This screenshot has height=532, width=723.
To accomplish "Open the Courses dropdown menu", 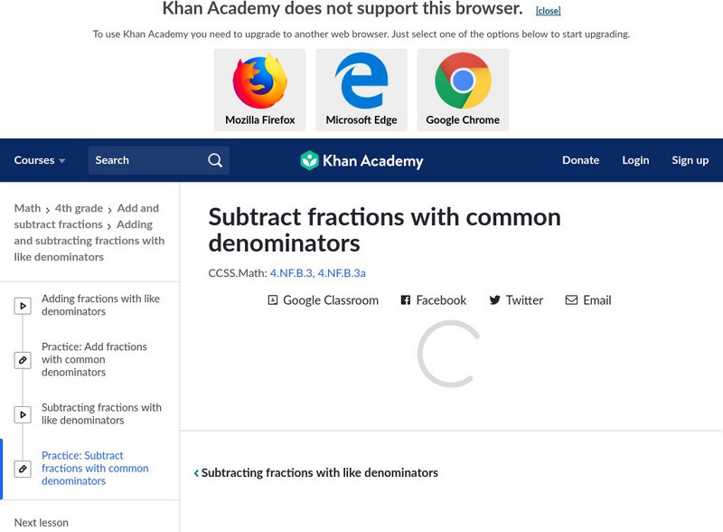I will click(40, 160).
